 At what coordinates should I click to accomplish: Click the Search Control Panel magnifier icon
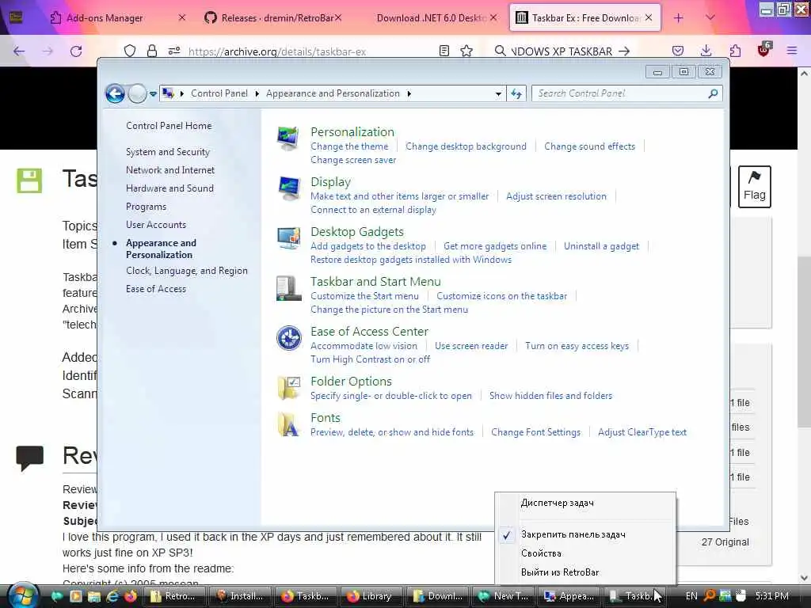[x=713, y=93]
